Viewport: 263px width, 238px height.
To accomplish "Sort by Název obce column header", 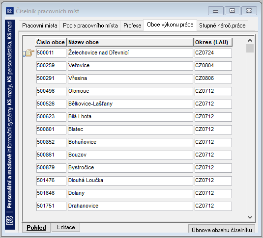I will 130,42.
